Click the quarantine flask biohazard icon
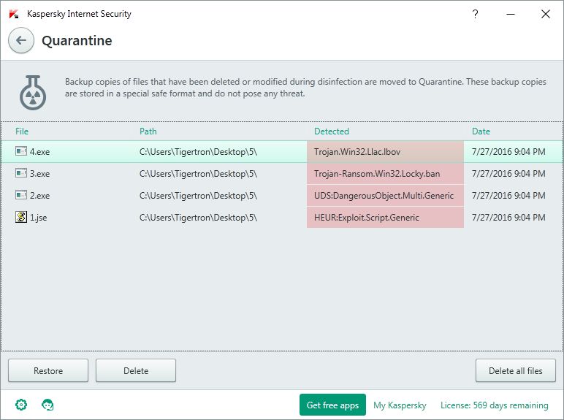 (x=33, y=93)
